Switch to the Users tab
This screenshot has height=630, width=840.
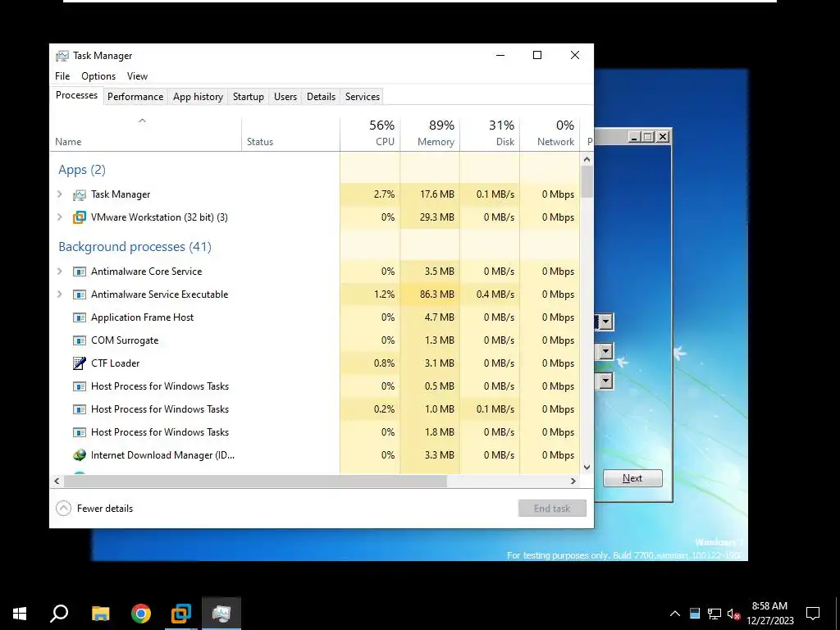coord(285,97)
